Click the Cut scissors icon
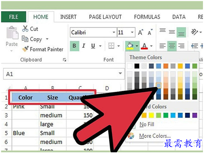This screenshot has height=154, width=205. point(25,29)
